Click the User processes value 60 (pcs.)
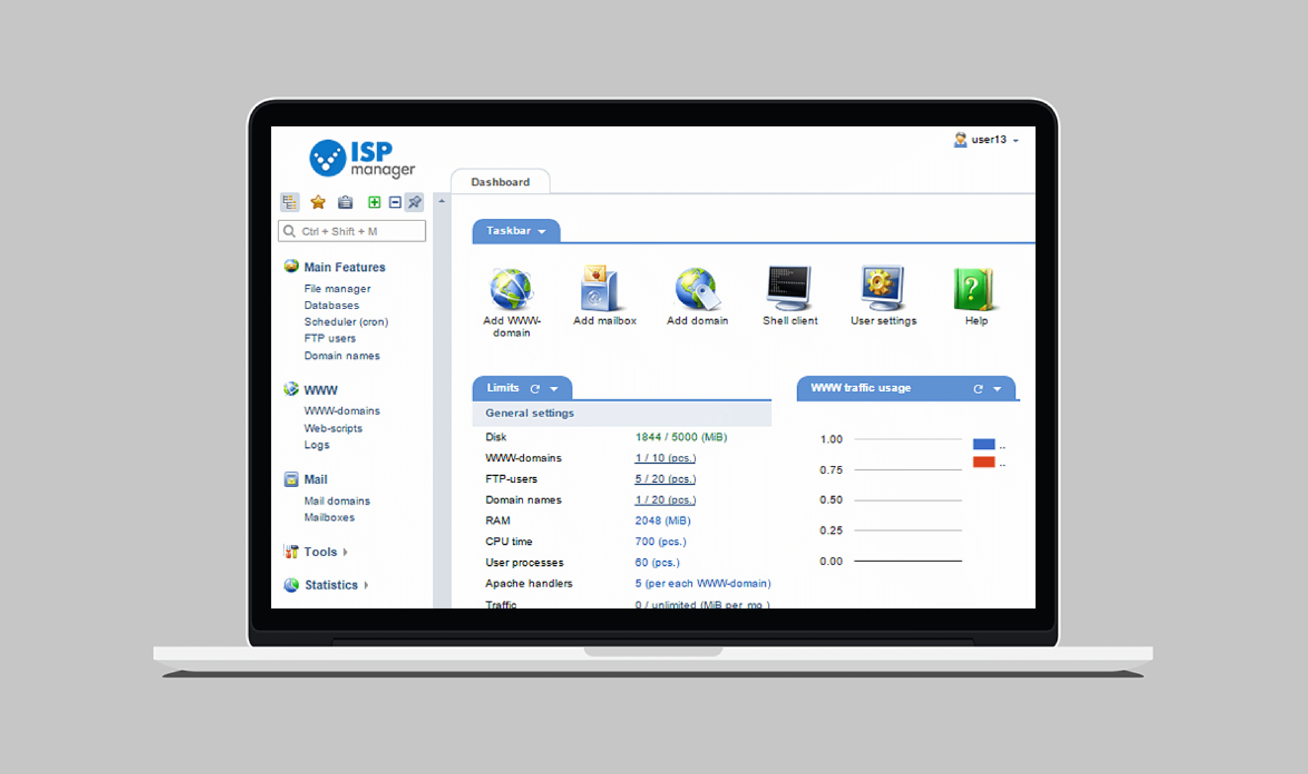Viewport: 1308px width, 774px height. 657,563
